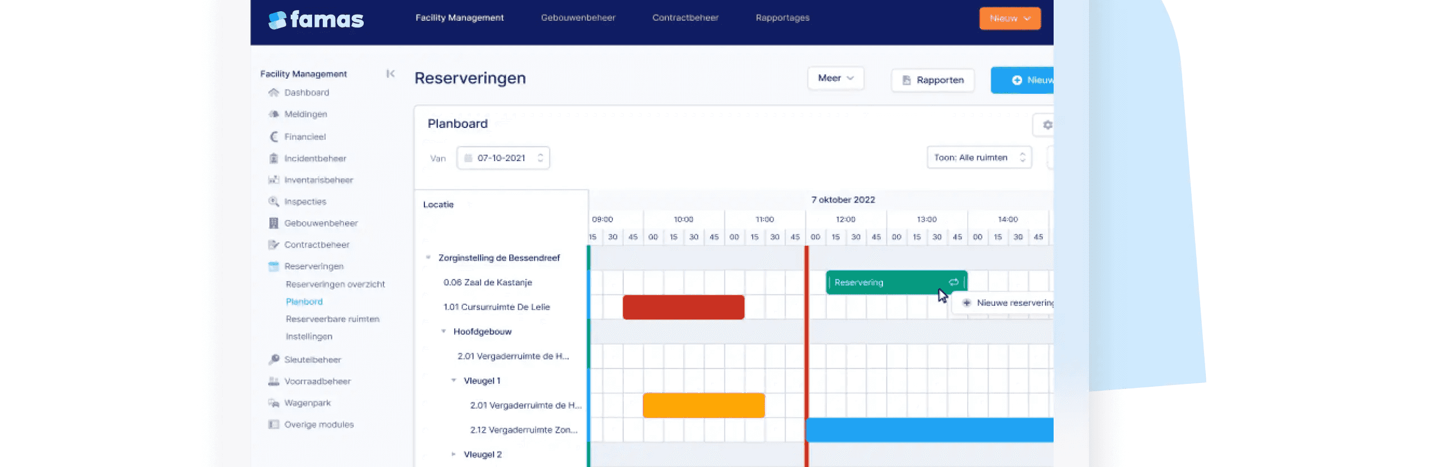Switch to Contractbeheer top menu

tap(685, 18)
